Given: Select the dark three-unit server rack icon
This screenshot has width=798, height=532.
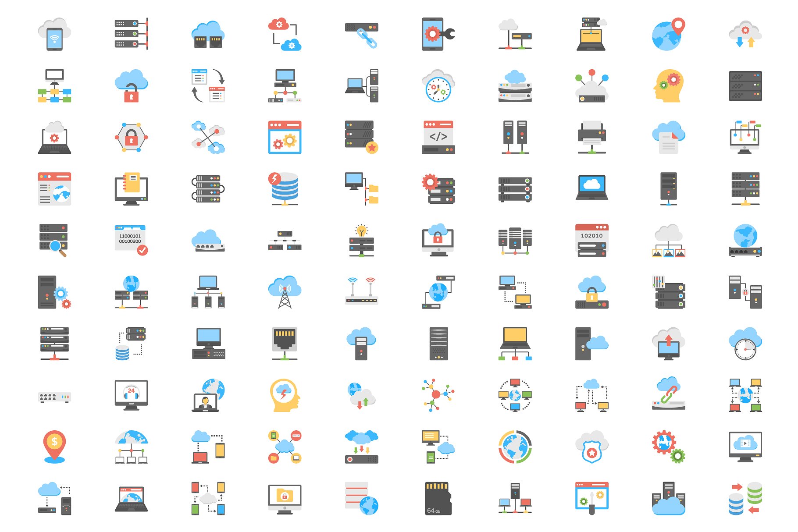Looking at the screenshot, I should click(745, 85).
